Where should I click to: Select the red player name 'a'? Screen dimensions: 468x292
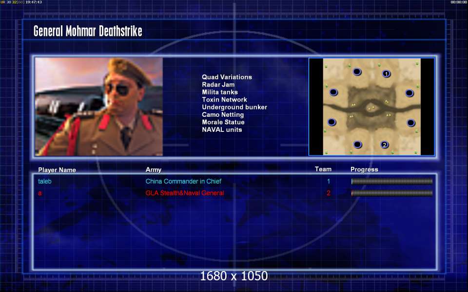39,193
